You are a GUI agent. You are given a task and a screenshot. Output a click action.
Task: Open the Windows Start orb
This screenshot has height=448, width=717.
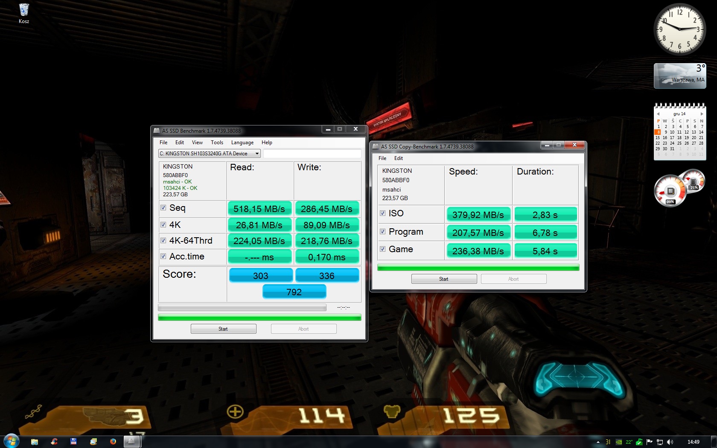click(12, 441)
